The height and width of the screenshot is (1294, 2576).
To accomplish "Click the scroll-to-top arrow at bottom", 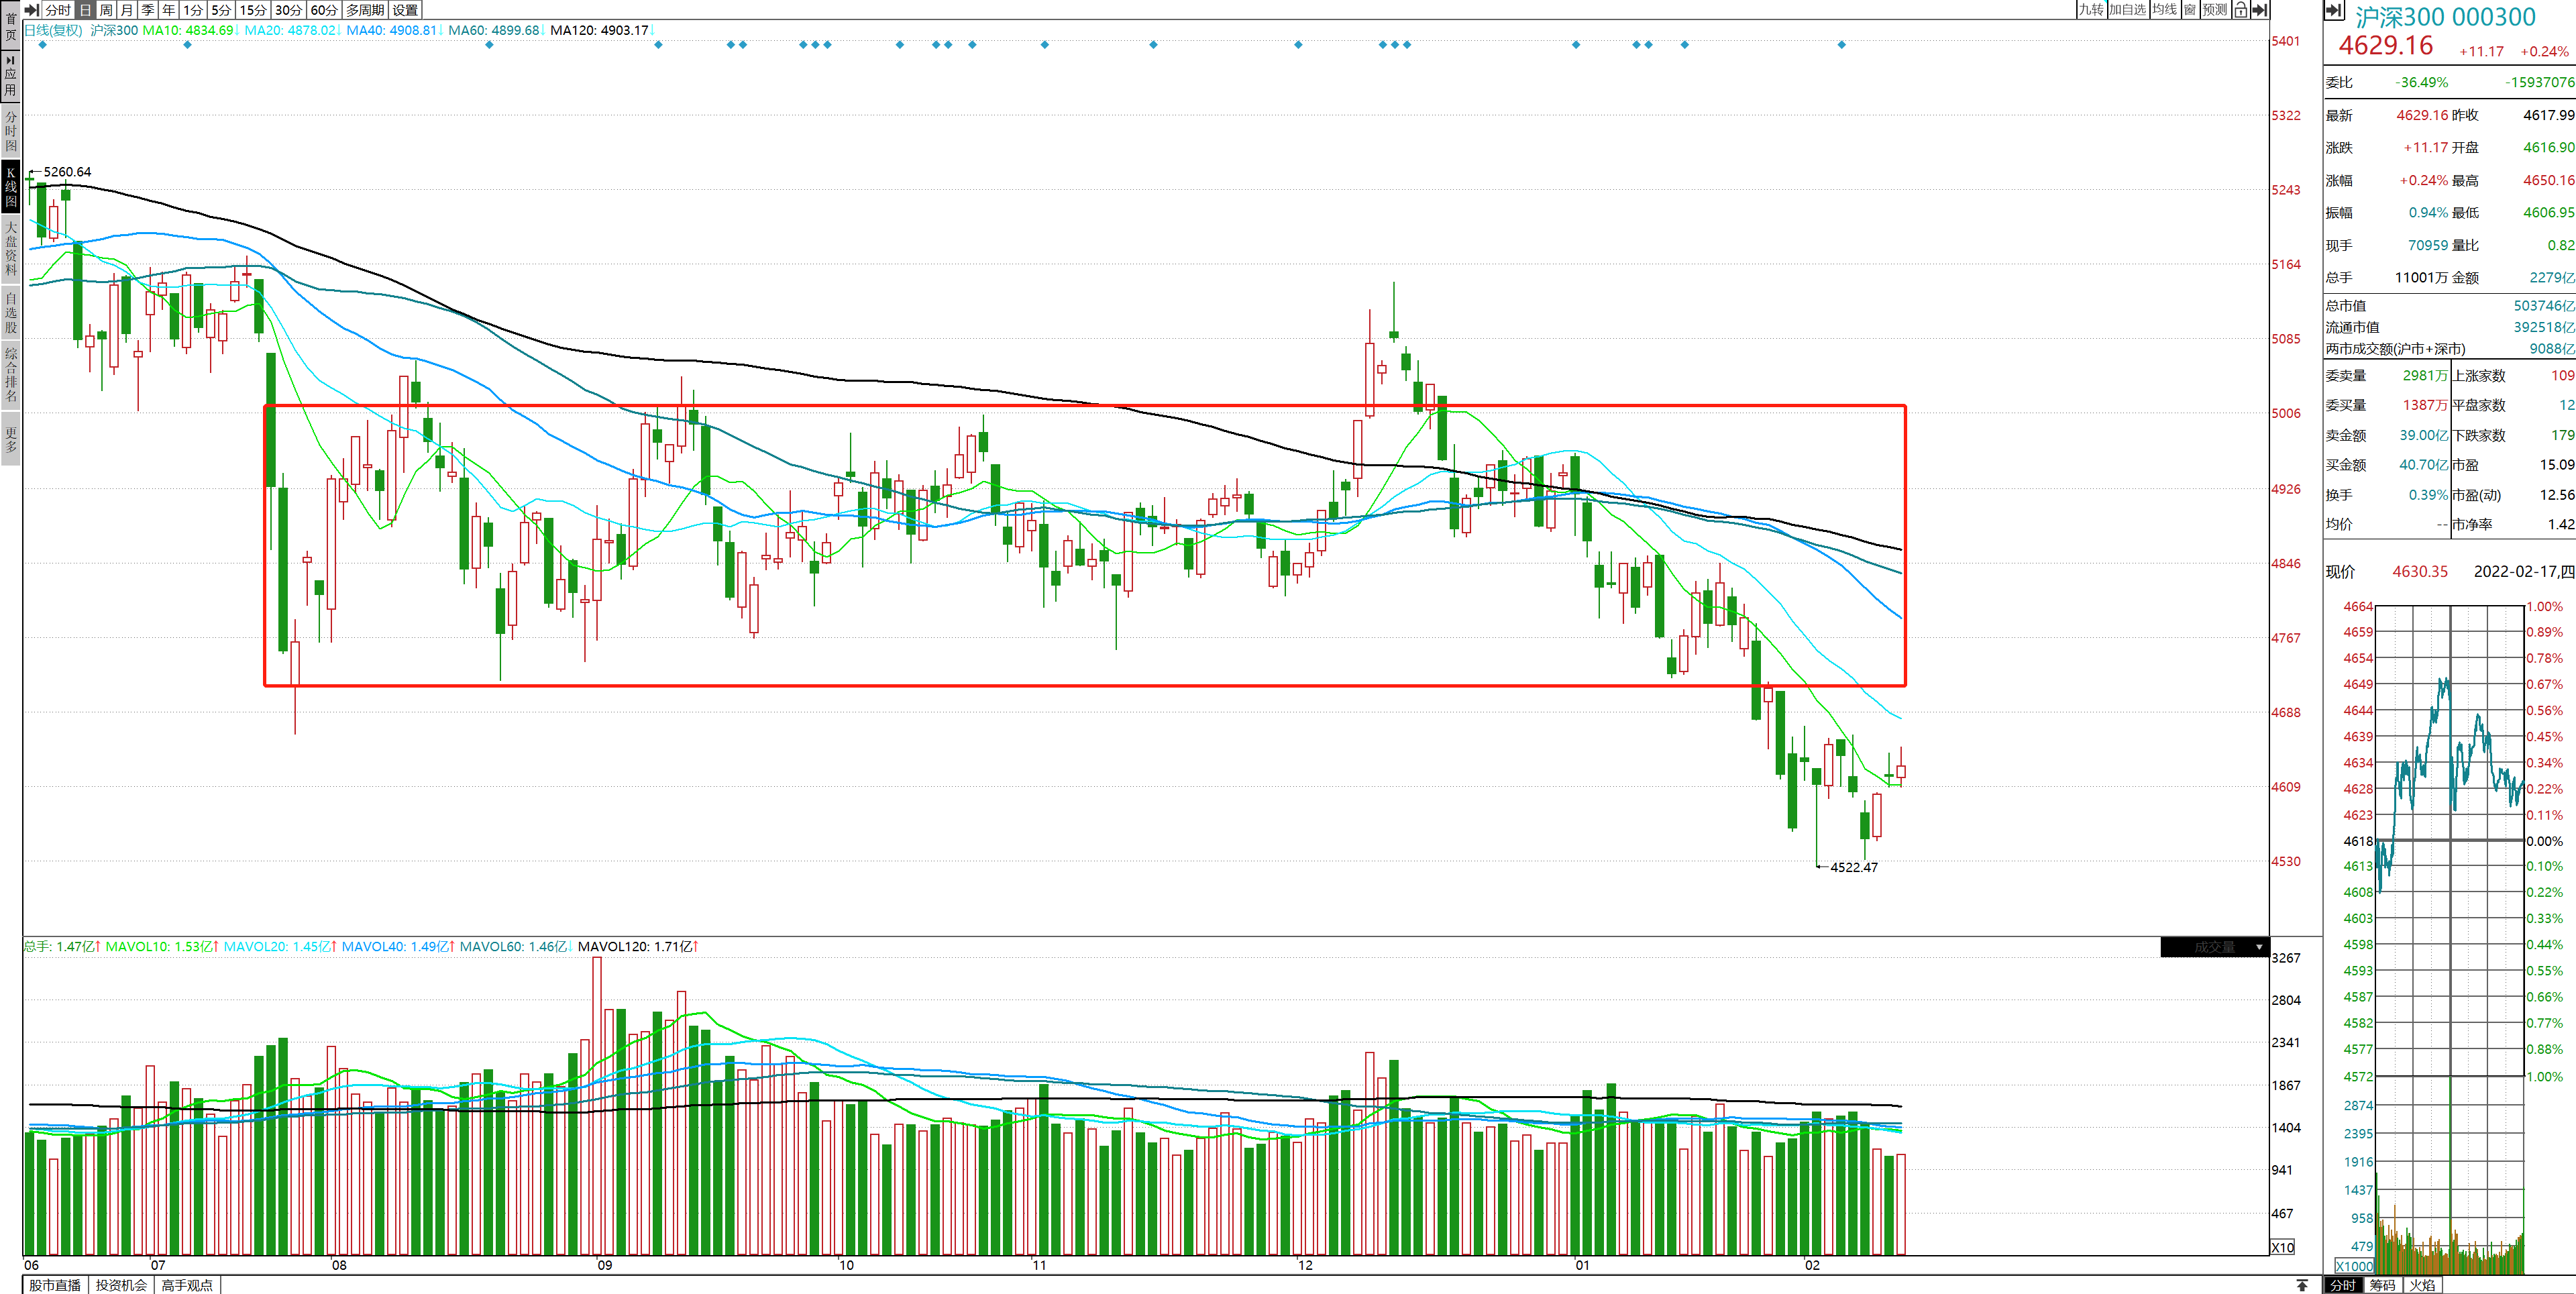I will 2302,1285.
